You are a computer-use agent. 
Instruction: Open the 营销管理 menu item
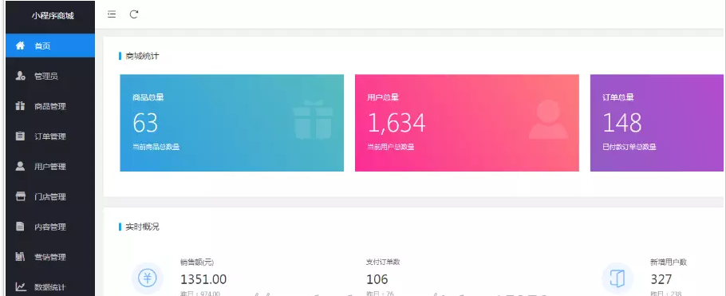50,257
